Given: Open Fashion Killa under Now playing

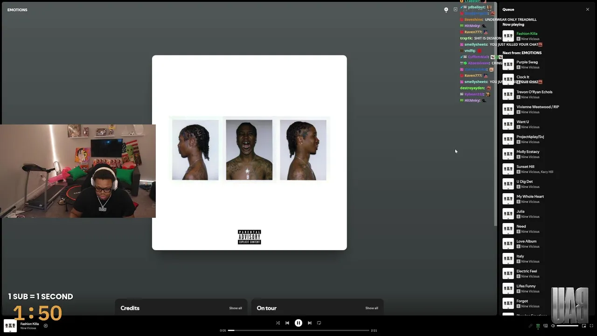Looking at the screenshot, I should point(527,34).
